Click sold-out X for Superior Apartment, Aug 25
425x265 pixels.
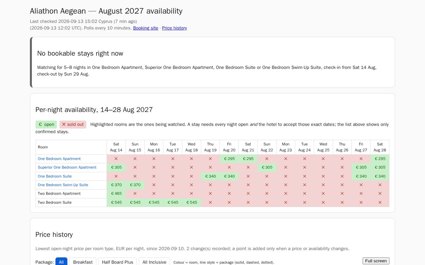323,167
